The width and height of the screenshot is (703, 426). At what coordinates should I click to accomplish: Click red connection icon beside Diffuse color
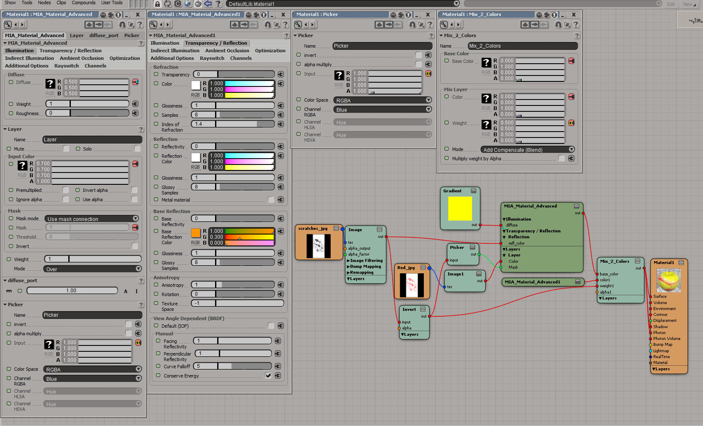click(135, 82)
